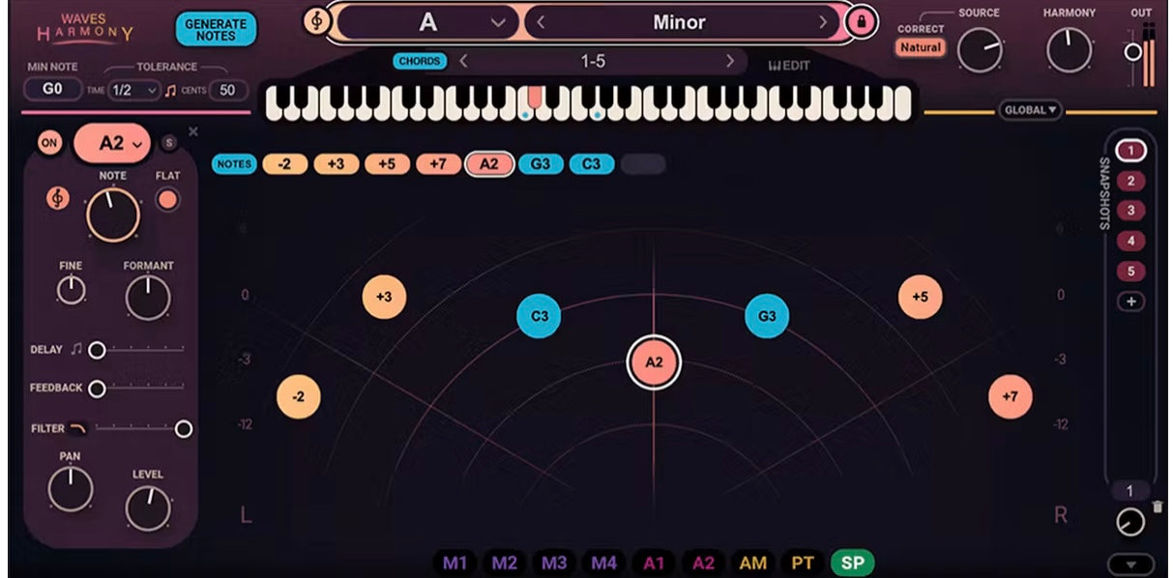The height and width of the screenshot is (578, 1173).
Task: Click the filter type shape icon
Action: click(77, 428)
